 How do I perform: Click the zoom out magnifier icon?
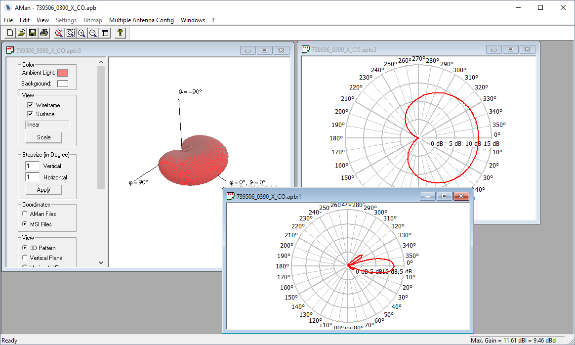pos(93,33)
